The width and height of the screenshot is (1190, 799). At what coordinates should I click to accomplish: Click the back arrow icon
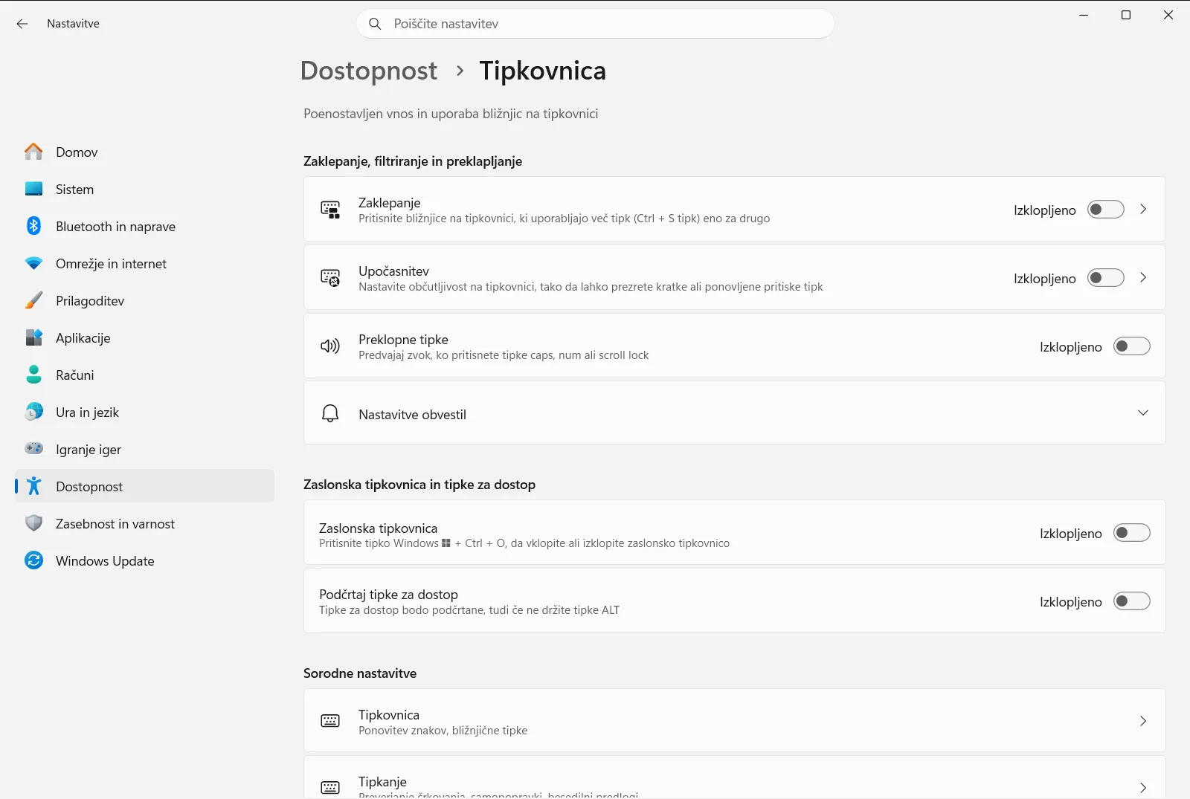coord(22,24)
